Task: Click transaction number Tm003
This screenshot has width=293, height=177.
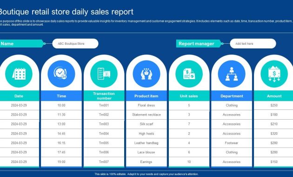Action: tap(104, 124)
